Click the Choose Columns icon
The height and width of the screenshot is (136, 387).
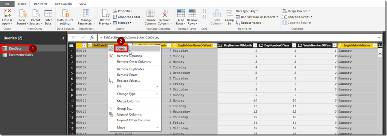click(151, 13)
